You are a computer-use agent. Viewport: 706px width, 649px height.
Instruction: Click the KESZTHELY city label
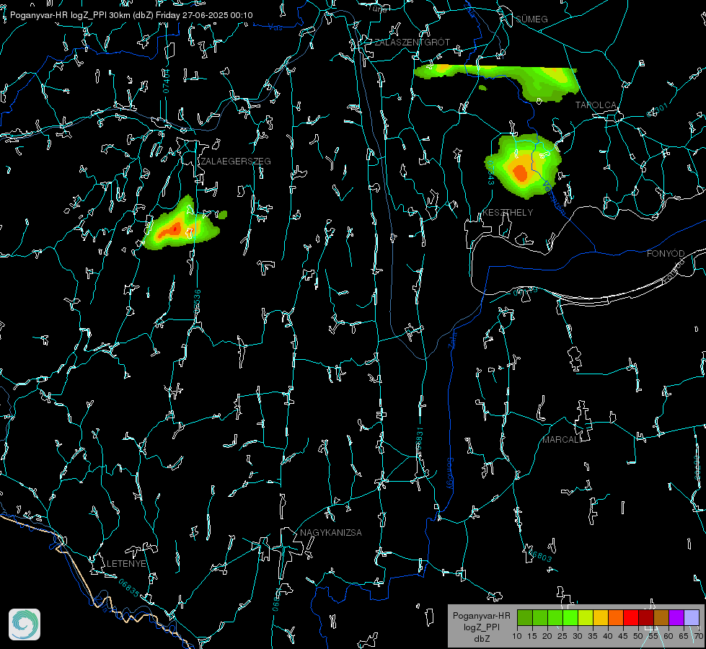508,213
